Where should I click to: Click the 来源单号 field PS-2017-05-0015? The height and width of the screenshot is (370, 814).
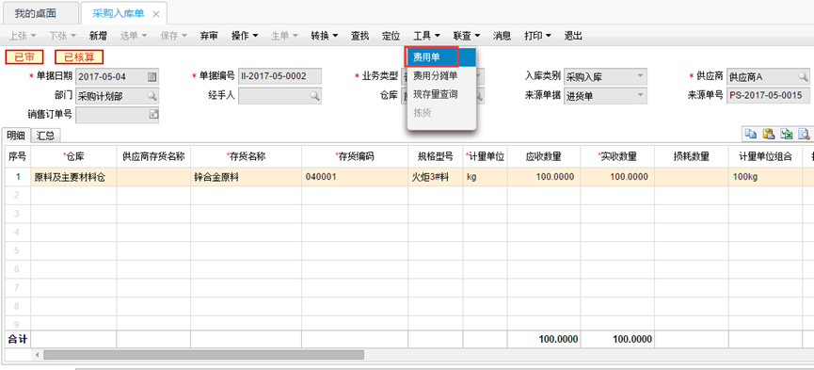[767, 96]
